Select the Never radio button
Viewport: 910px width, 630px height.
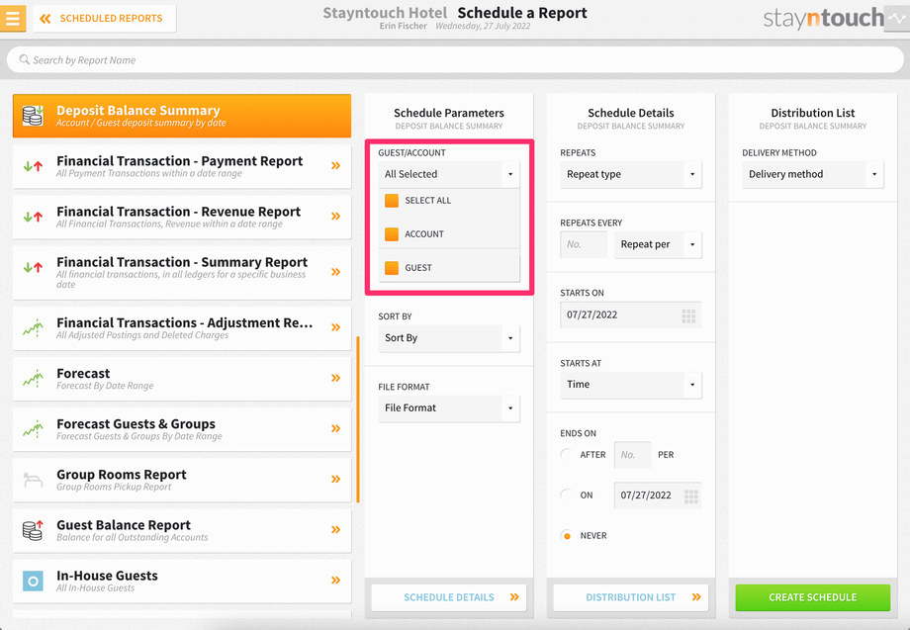(567, 536)
